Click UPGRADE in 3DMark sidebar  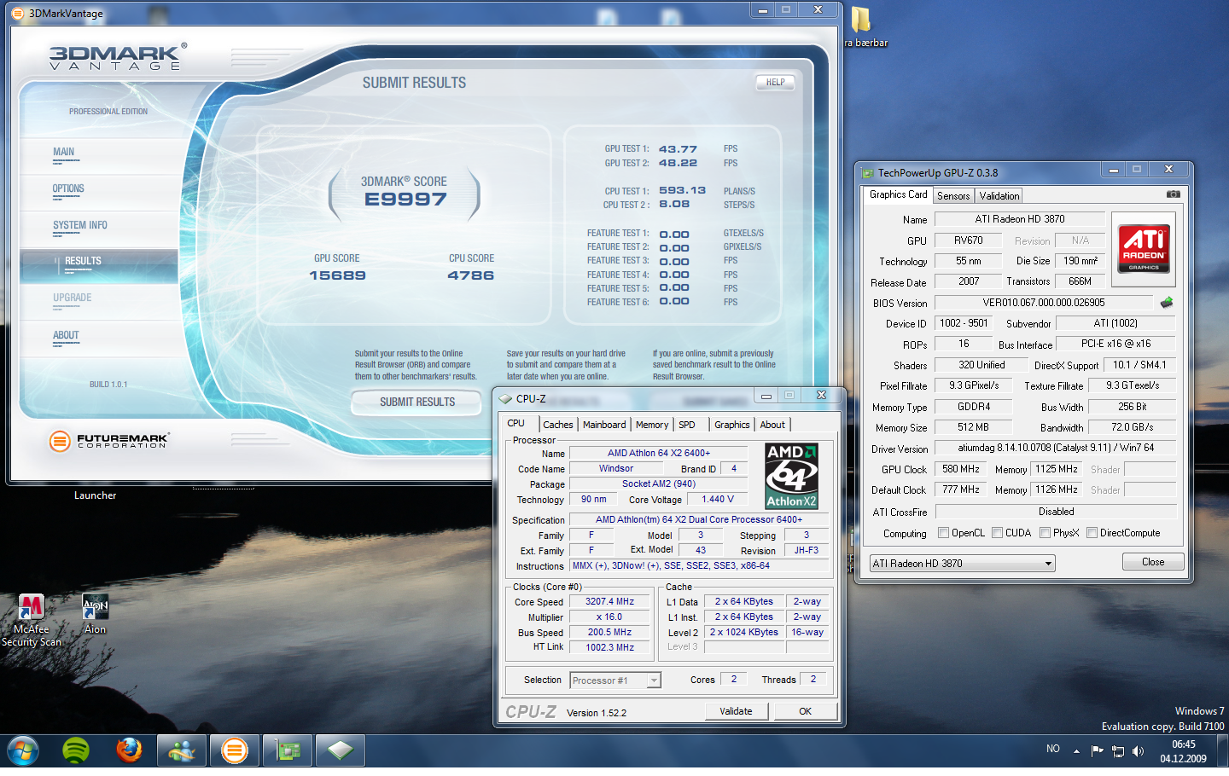pos(73,298)
